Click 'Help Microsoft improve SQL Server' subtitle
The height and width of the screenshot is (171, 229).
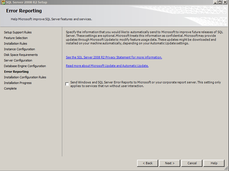[x=51, y=19]
